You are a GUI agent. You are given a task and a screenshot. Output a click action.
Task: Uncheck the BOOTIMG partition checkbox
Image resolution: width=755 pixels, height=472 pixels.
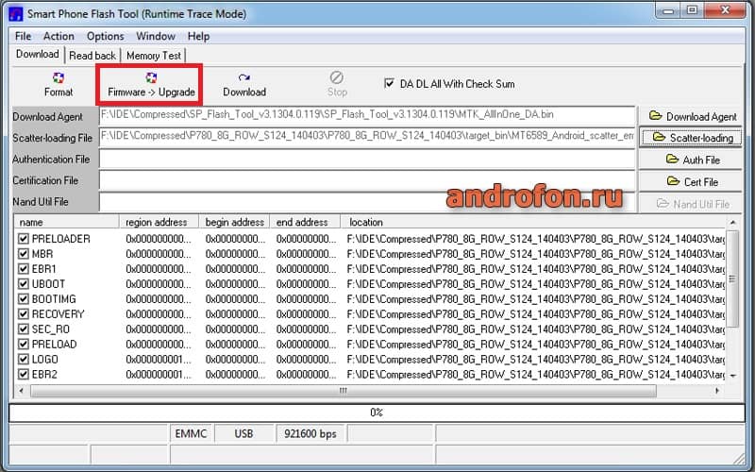tap(23, 298)
